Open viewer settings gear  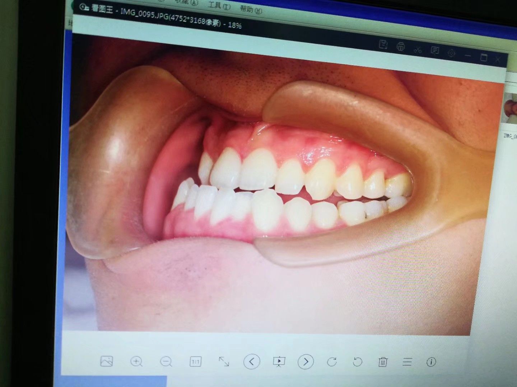[x=451, y=53]
